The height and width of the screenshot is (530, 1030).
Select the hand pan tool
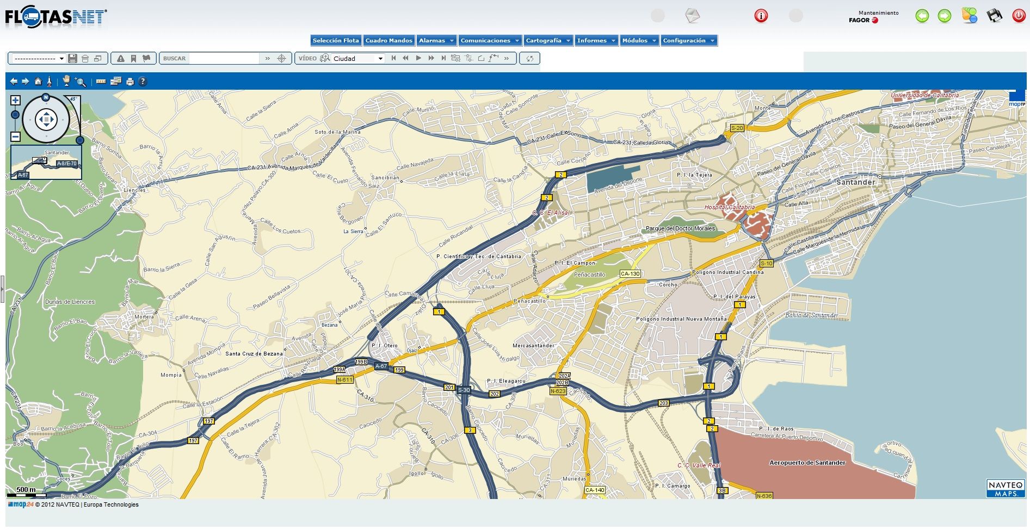(66, 81)
